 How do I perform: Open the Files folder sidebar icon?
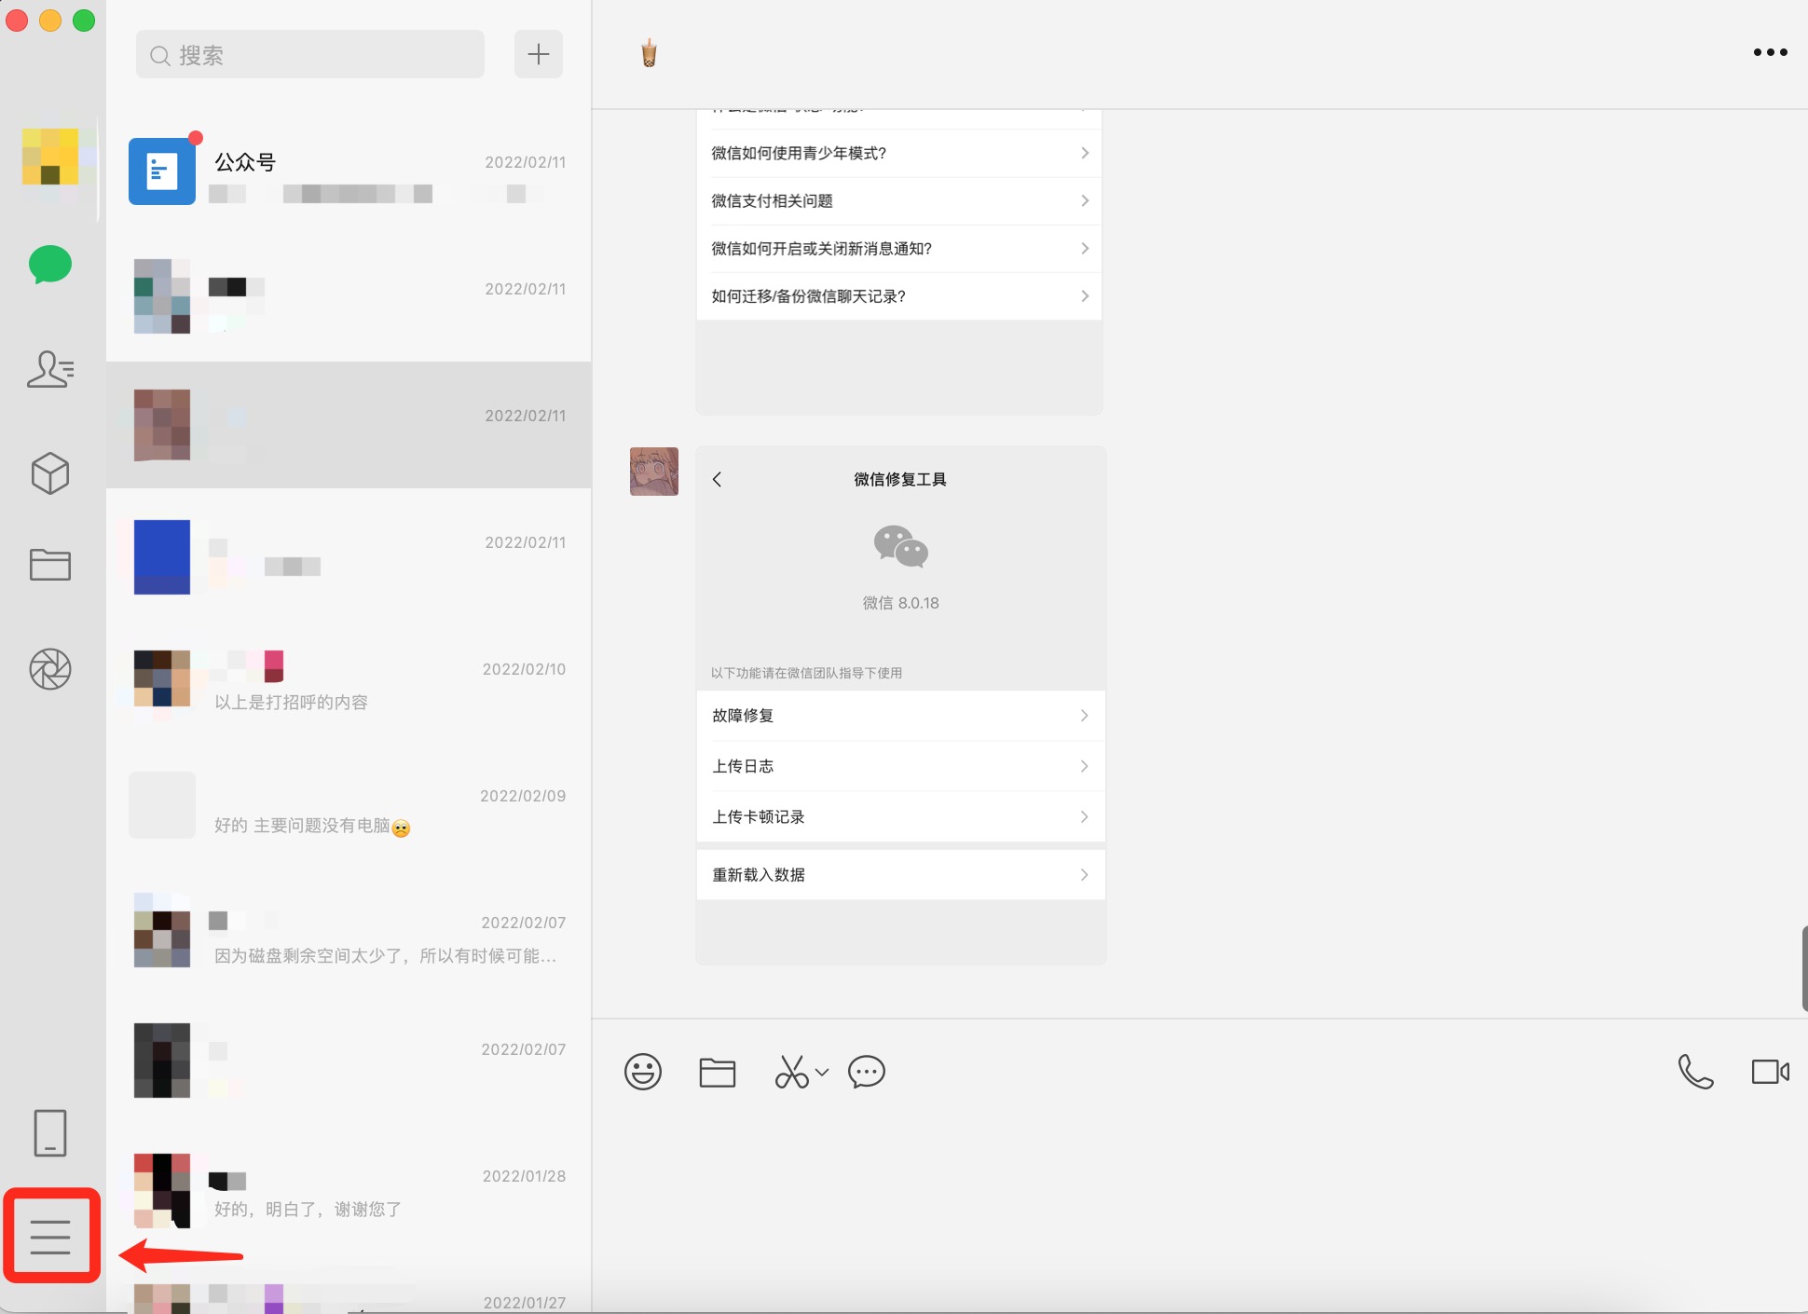(x=50, y=565)
